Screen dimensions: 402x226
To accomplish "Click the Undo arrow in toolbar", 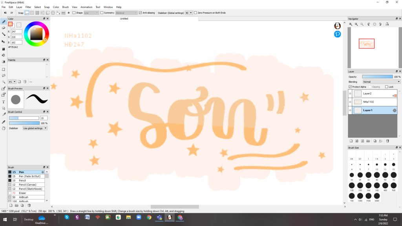I will click(x=5, y=13).
